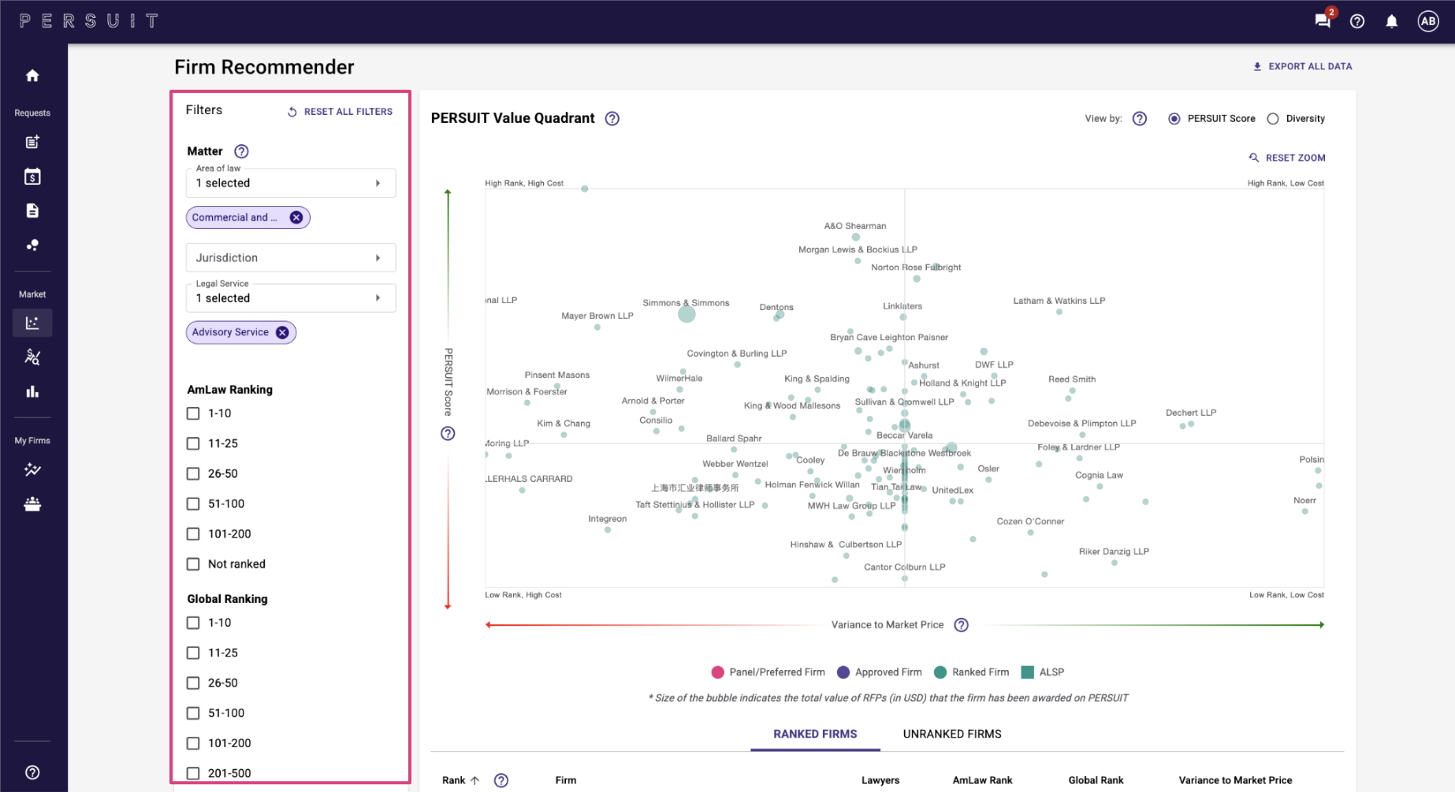Open the notifications bell
This screenshot has height=792, width=1455.
coord(1392,21)
